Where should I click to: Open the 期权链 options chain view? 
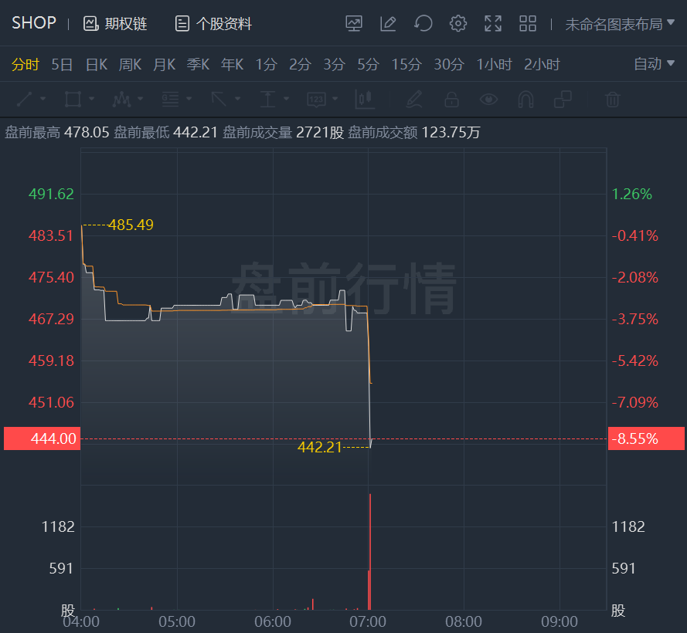coord(115,24)
